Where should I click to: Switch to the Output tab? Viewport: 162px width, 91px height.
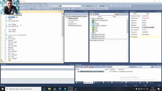(142, 83)
